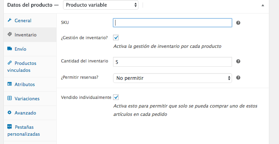Screen dimensions: 279x144
Task: Collapse the Datos del producto panel
Action: coord(263,5)
